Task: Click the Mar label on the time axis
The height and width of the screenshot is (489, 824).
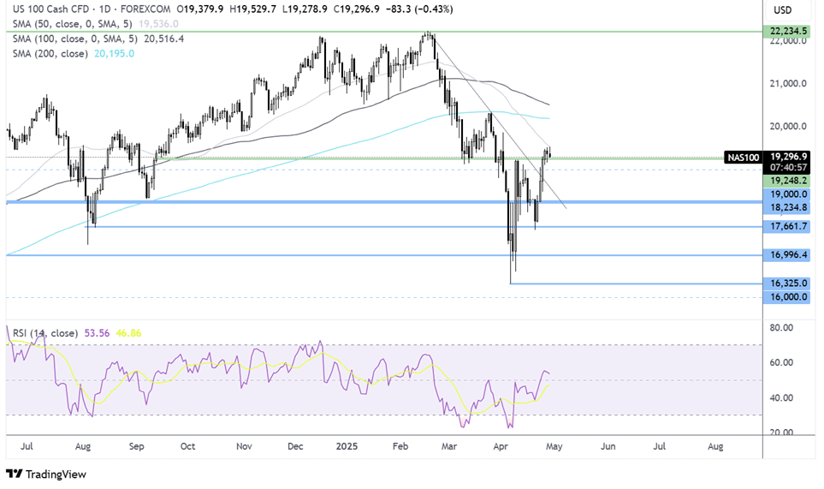Action: [x=448, y=446]
